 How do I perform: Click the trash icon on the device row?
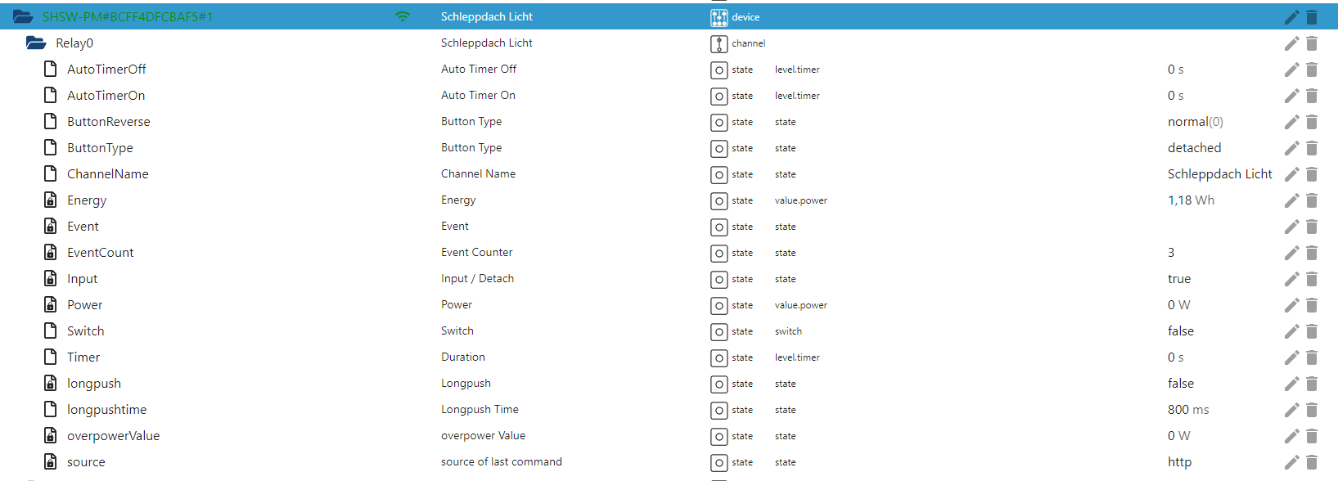click(1312, 17)
